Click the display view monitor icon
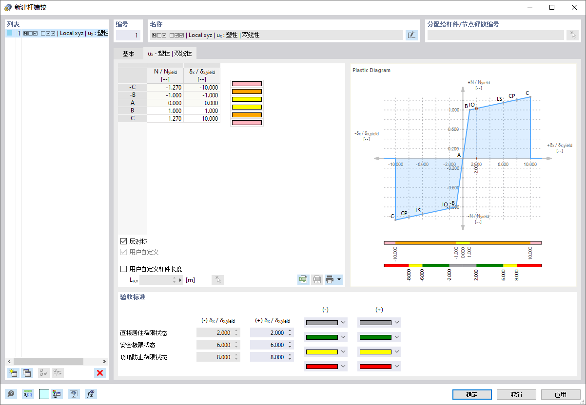Image resolution: width=586 pixels, height=405 pixels. pos(74,394)
